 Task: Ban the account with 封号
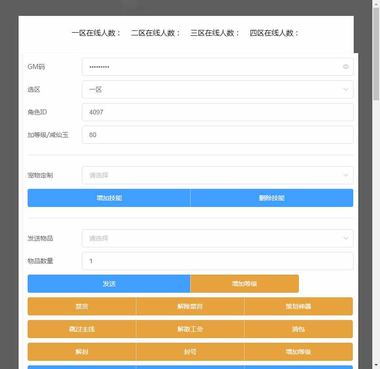click(x=190, y=352)
